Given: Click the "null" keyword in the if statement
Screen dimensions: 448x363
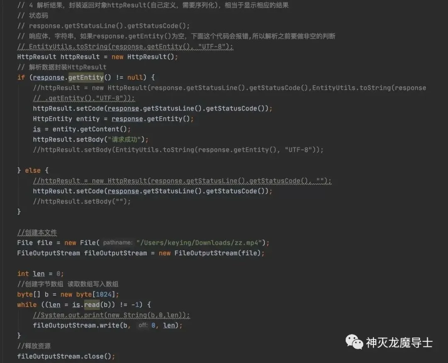Looking at the screenshot, I should [x=135, y=78].
